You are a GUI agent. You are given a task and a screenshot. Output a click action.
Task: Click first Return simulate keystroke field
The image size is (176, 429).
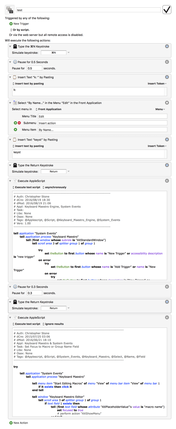coord(54,171)
